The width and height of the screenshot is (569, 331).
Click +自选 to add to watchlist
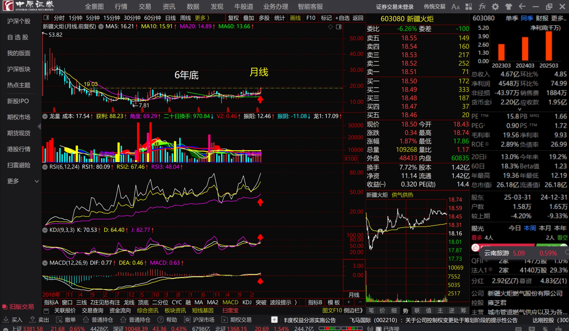(342, 18)
